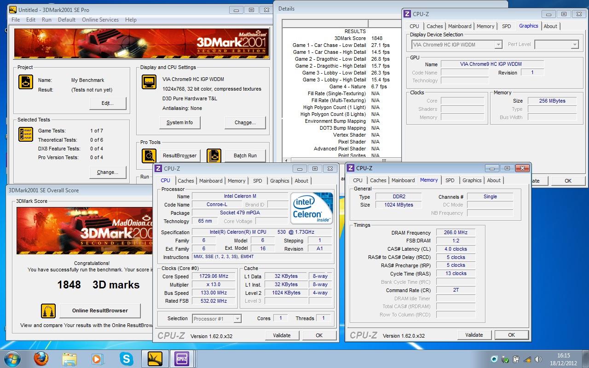The height and width of the screenshot is (368, 589).
Task: Open Skype from the taskbar
Action: 126,358
